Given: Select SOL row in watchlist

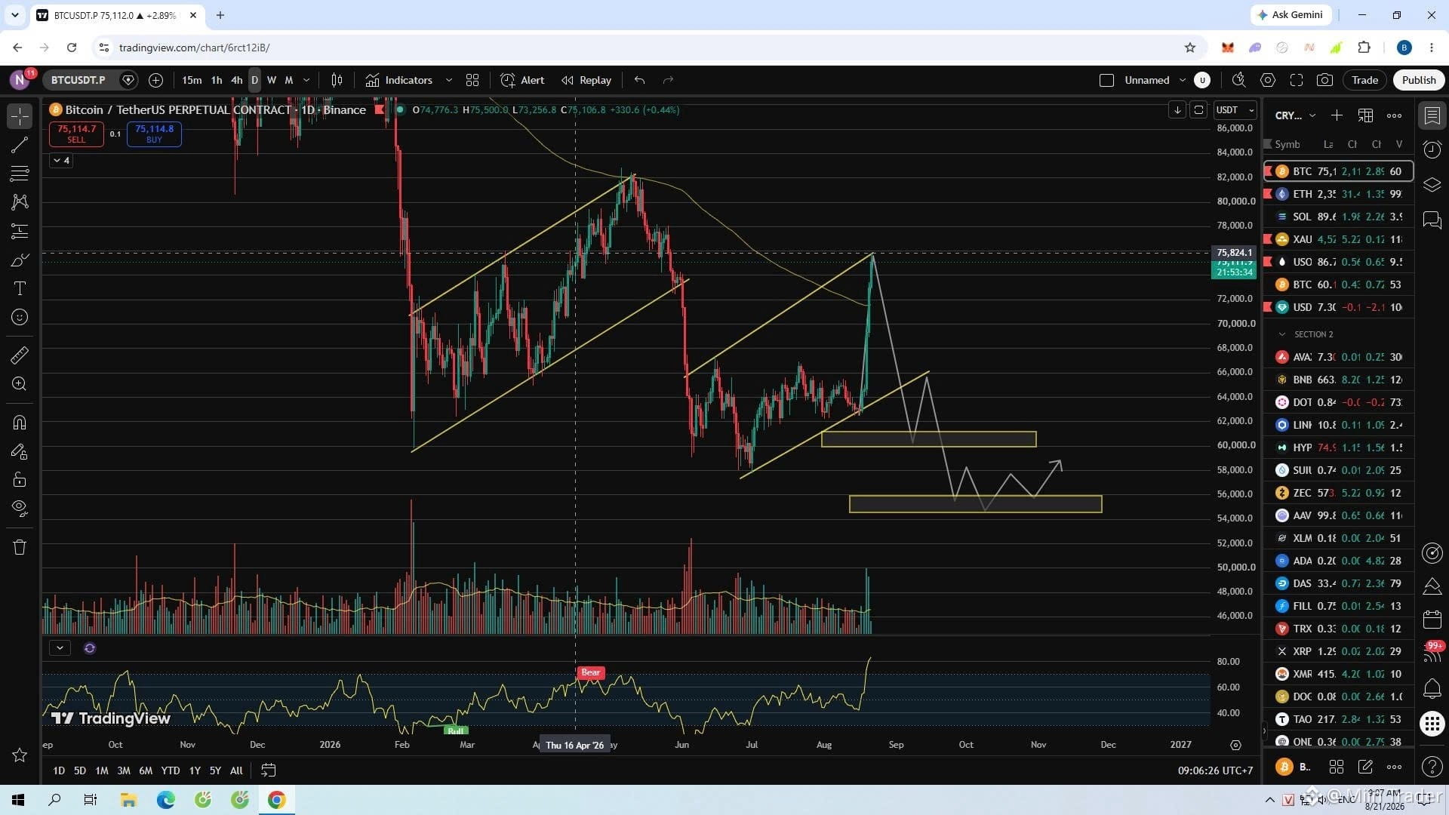Looking at the screenshot, I should 1339,217.
